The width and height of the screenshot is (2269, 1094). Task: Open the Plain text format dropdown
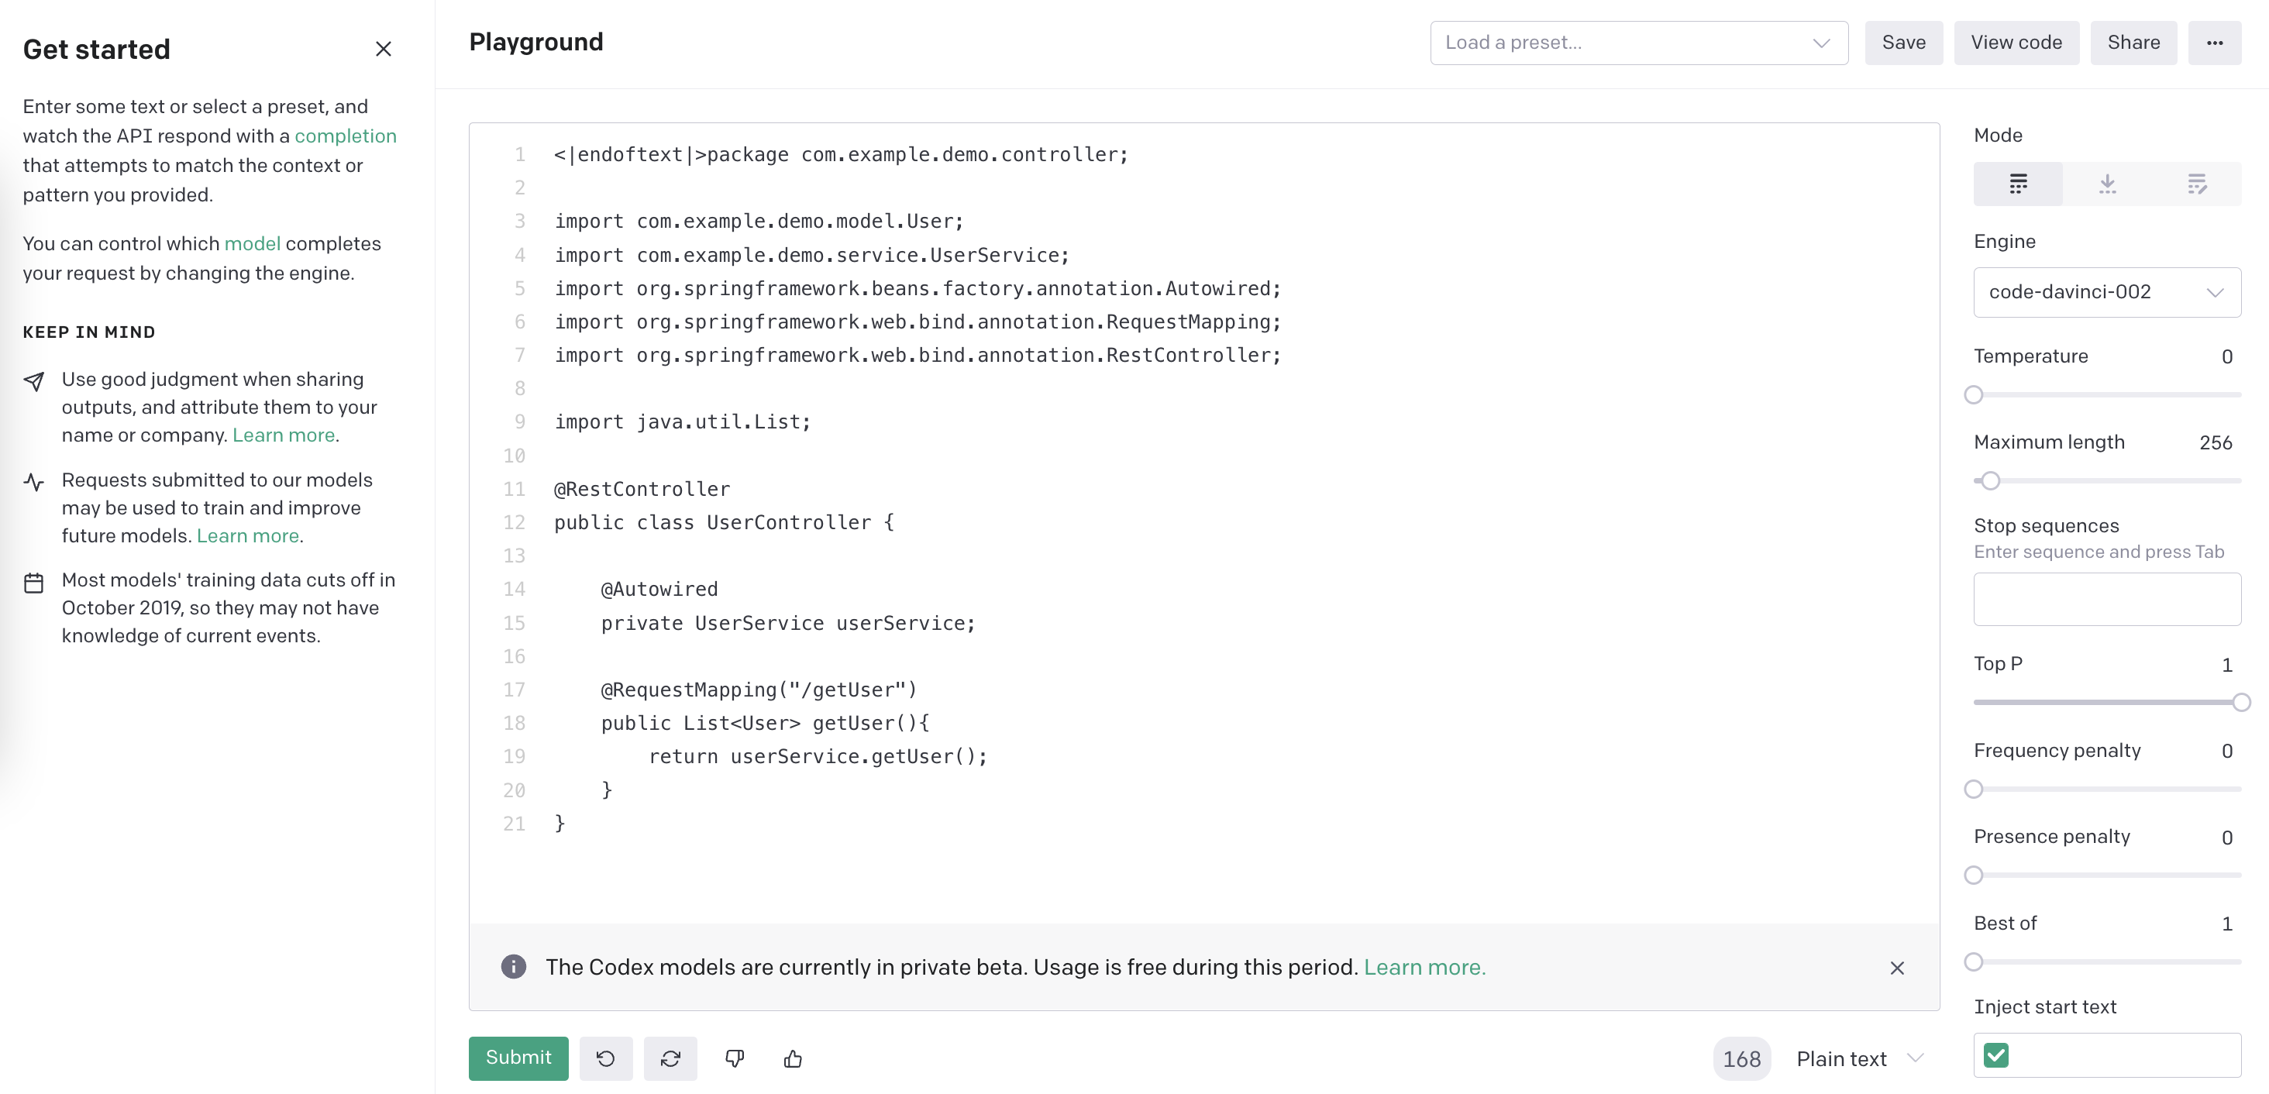coord(1858,1058)
